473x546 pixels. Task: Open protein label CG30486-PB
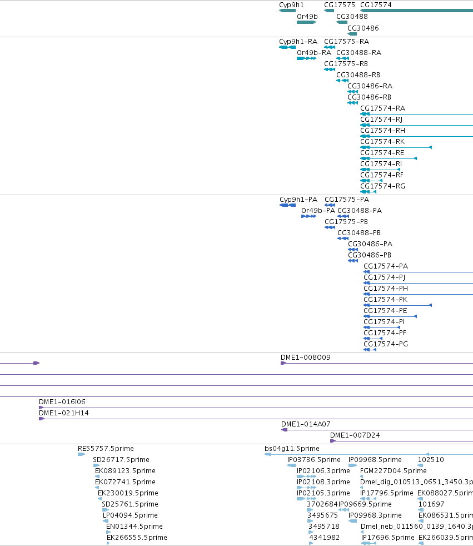pyautogui.click(x=370, y=255)
